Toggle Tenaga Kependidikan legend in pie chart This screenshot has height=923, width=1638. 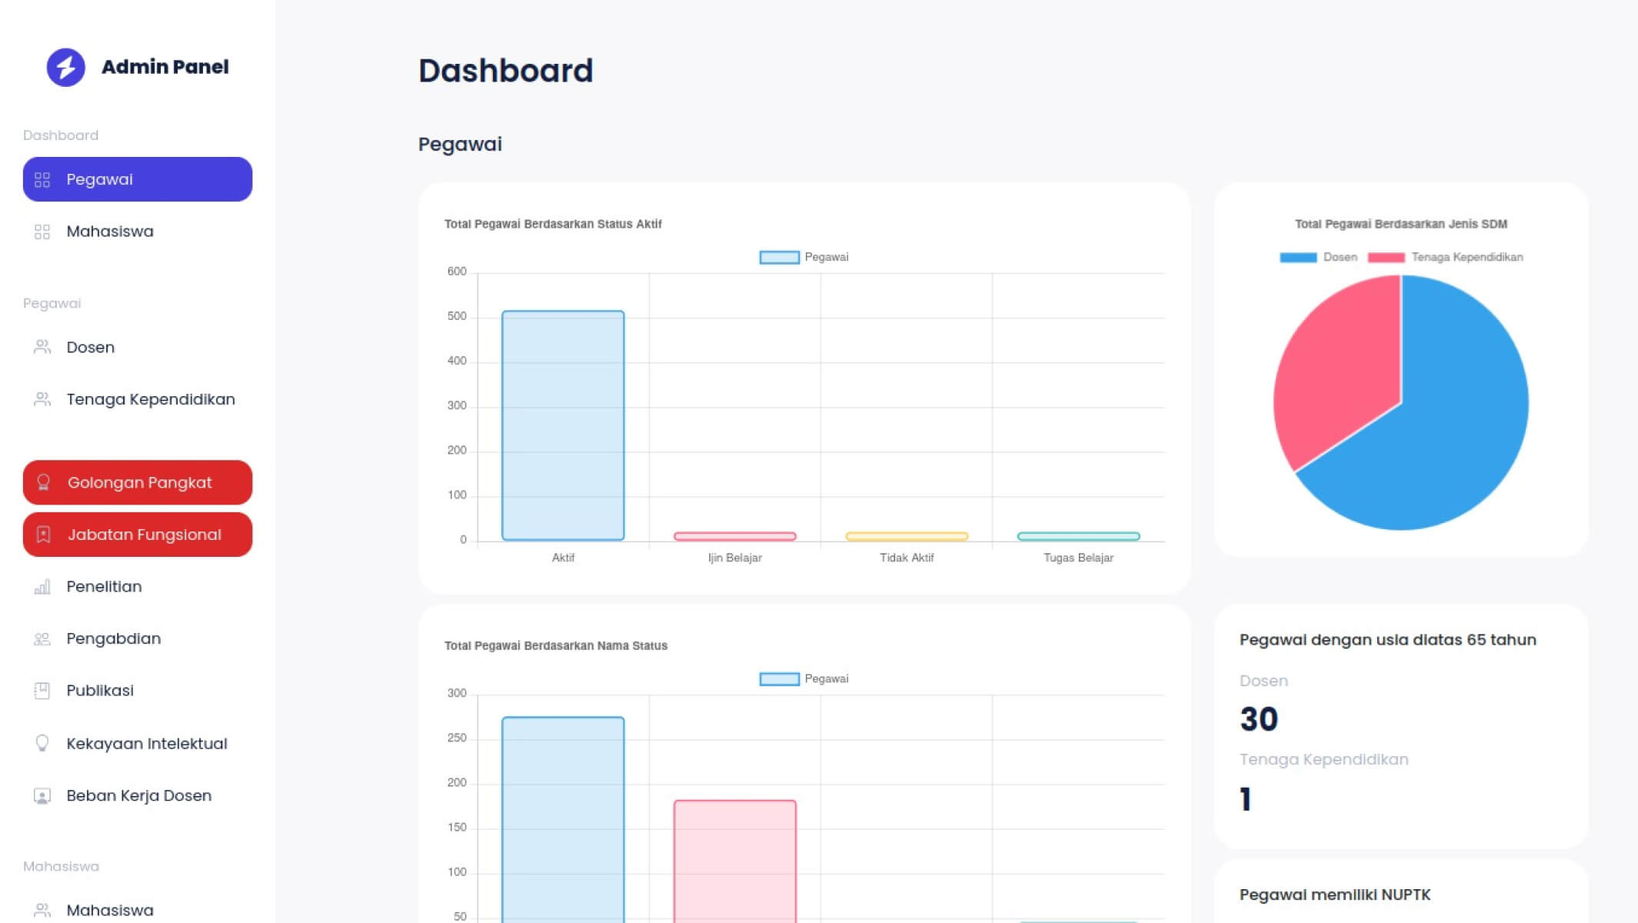tap(1446, 257)
